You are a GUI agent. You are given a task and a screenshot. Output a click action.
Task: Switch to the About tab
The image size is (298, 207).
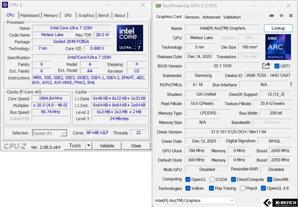pos(120,15)
